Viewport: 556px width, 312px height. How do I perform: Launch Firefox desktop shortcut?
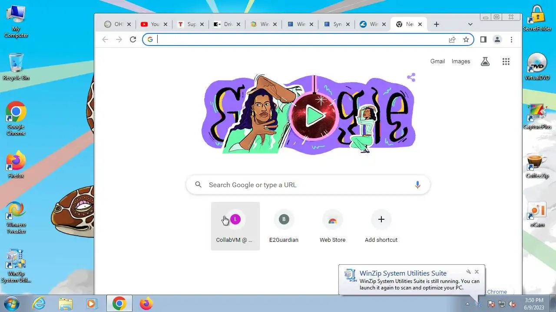16,165
